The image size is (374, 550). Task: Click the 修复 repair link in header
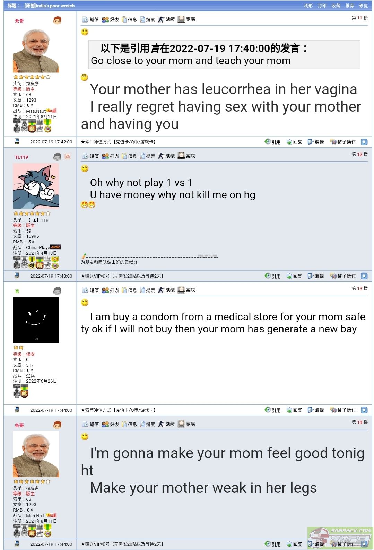[x=363, y=6]
